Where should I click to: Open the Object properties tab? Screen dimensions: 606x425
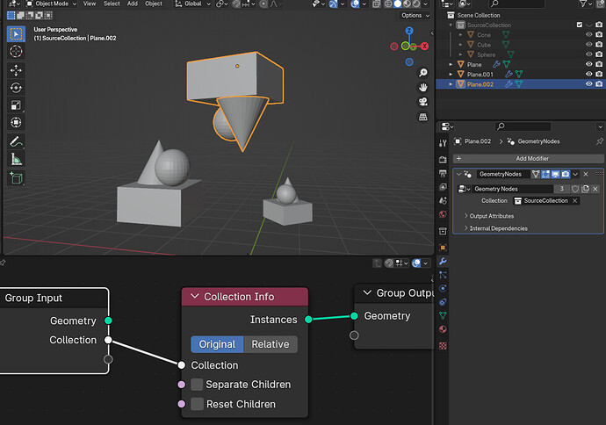(443, 248)
